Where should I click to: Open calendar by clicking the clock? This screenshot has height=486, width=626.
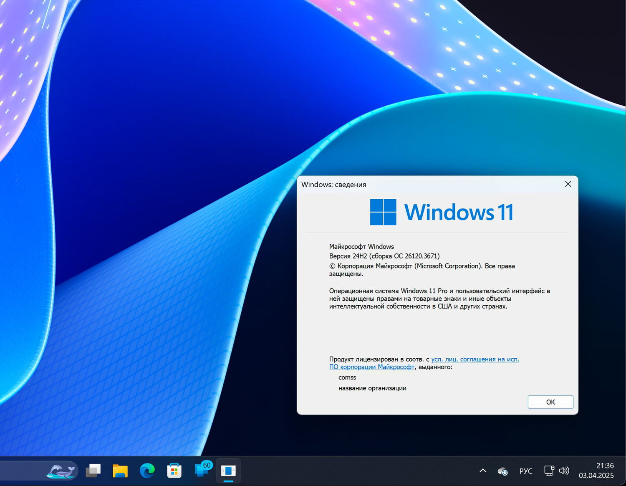coord(599,466)
